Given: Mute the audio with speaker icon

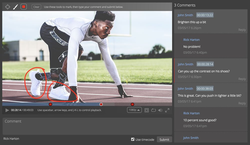Looking at the screenshot, I should [160, 110].
